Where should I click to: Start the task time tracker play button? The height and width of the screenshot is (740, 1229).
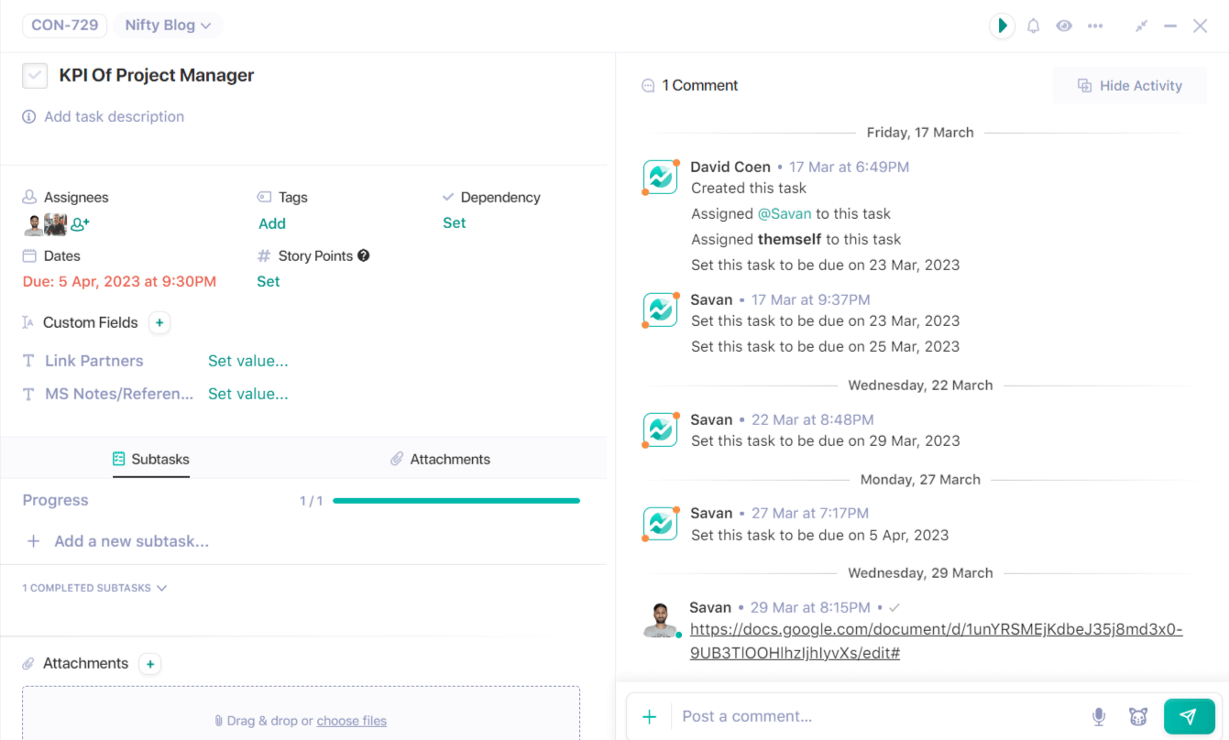tap(1002, 26)
